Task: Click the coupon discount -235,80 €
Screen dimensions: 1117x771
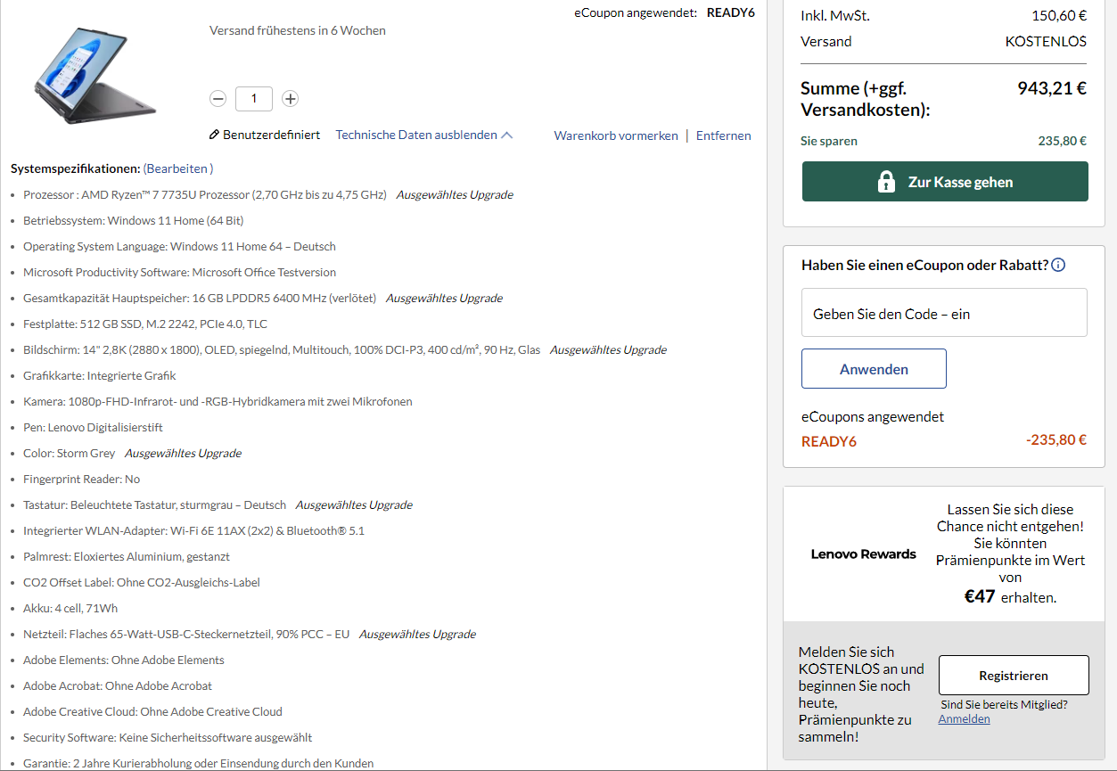Action: (1056, 440)
